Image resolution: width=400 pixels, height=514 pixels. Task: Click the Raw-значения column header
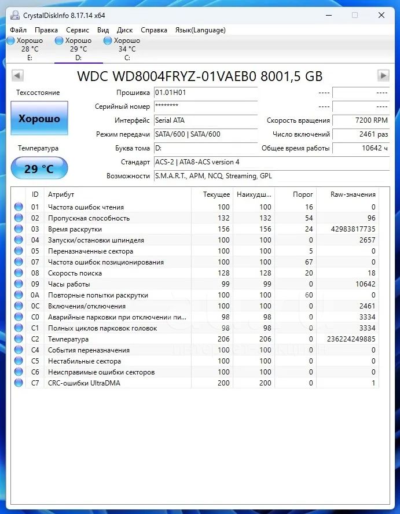(x=347, y=194)
